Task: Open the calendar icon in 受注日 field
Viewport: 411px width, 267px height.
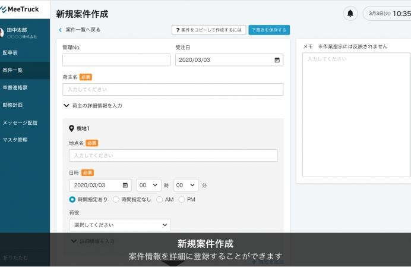Action: 277,60
